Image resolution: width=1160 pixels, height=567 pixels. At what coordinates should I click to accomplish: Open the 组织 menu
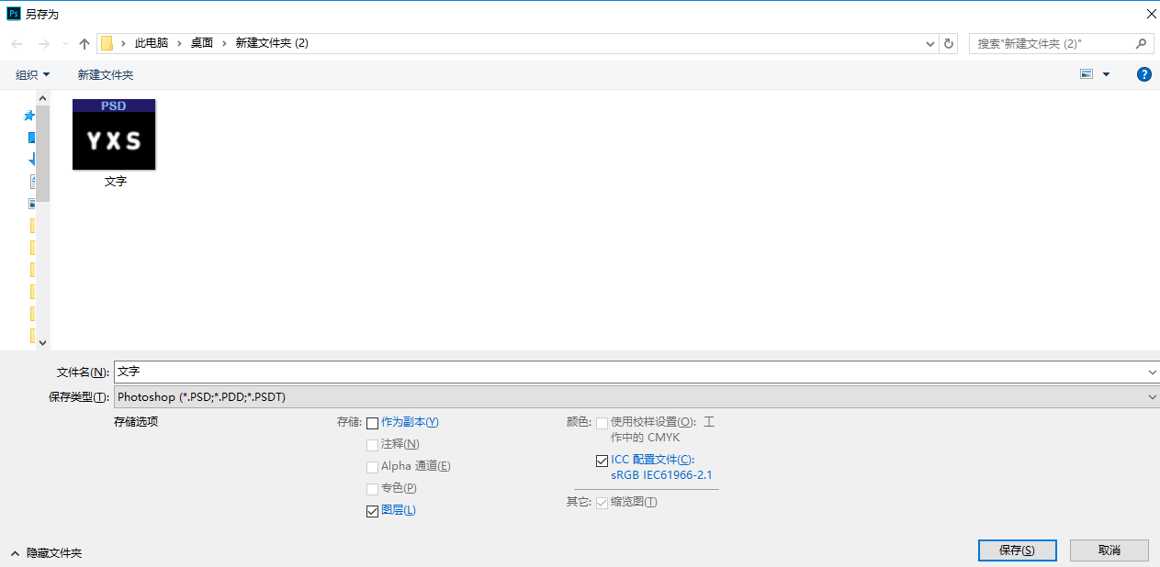[x=33, y=74]
